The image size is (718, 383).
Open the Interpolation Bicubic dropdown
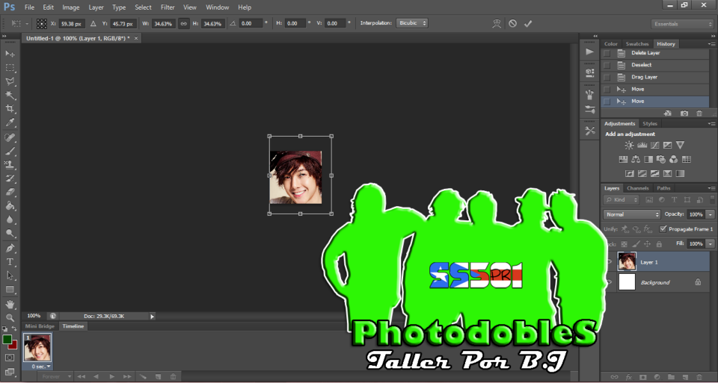coord(411,23)
